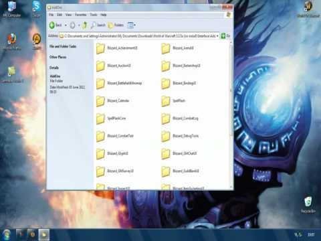The image size is (321, 241).
Task: Click the Blizzard_GMSurveyUI folder
Action: 115,171
